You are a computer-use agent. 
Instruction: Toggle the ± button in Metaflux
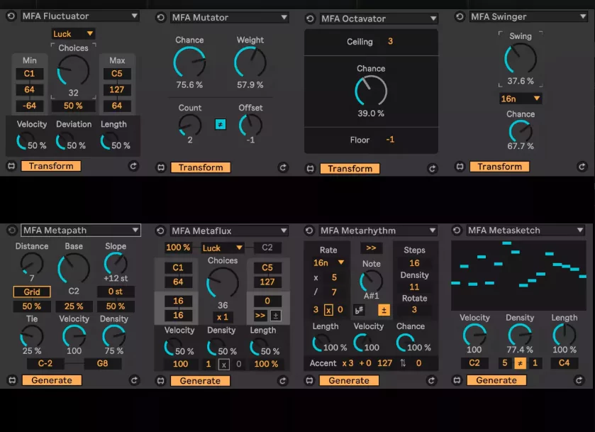276,316
